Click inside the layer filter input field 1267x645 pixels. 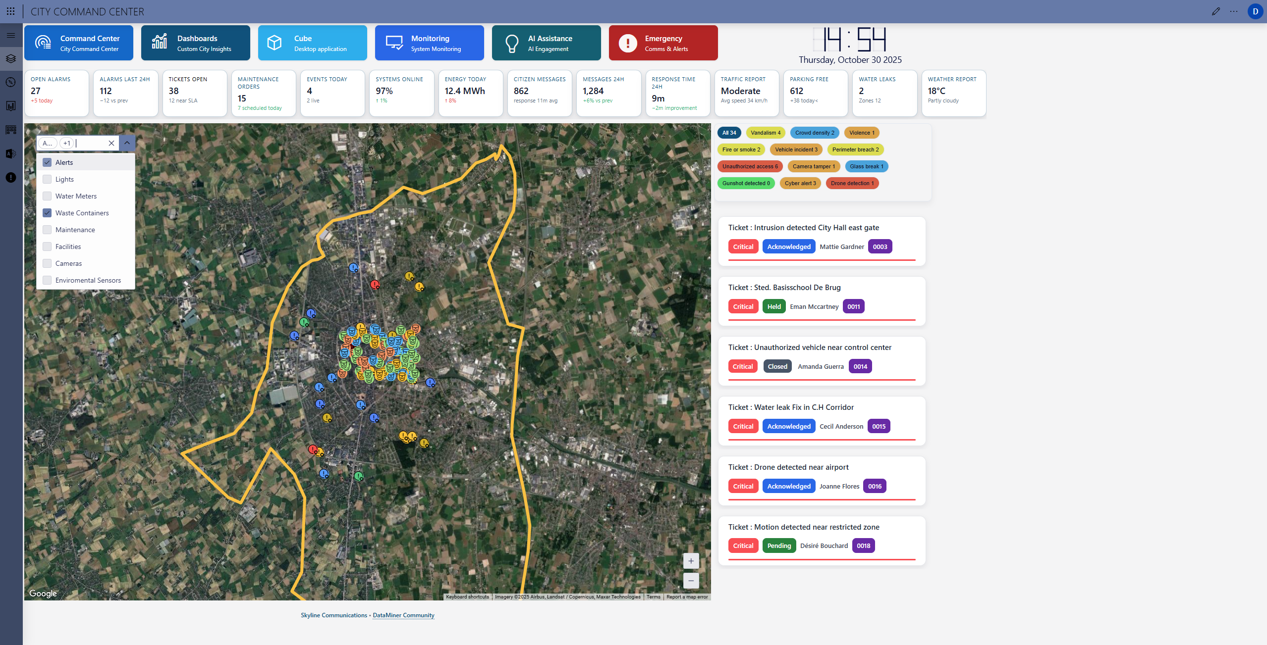coord(91,143)
